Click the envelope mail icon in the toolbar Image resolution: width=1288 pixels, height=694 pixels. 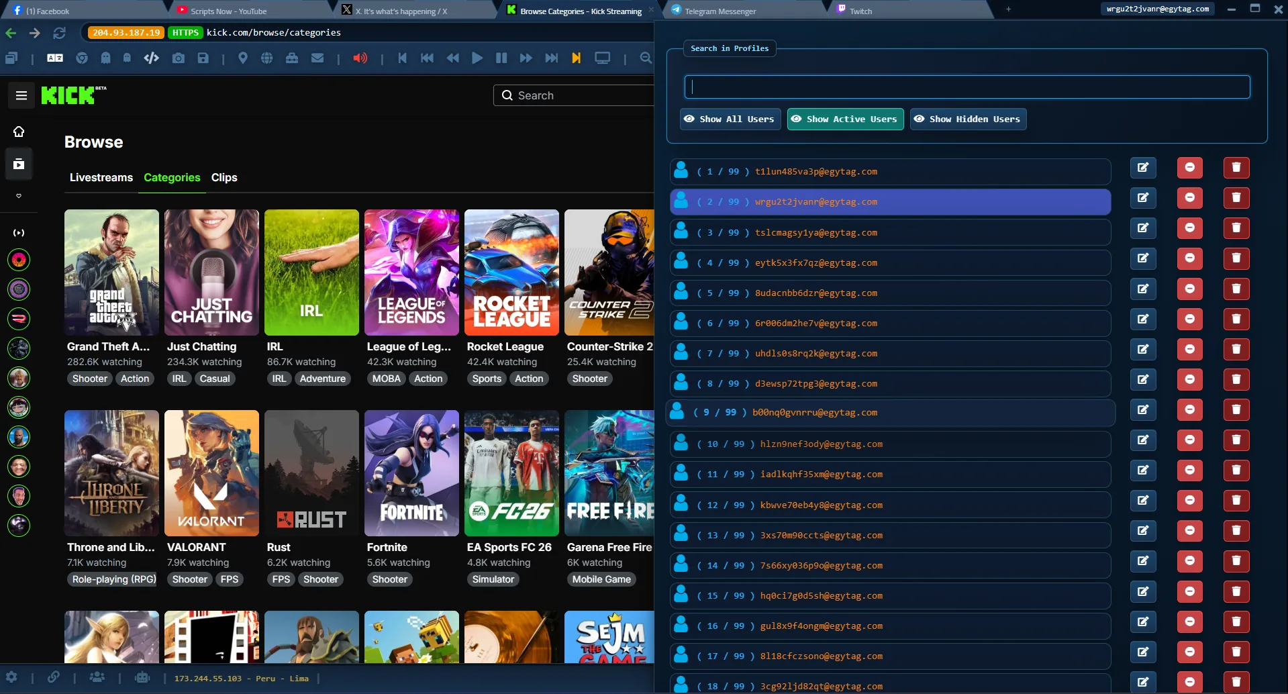point(317,58)
